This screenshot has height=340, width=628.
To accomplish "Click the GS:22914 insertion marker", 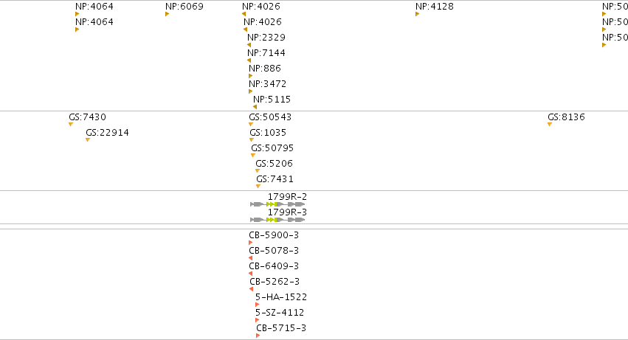I will [88, 140].
